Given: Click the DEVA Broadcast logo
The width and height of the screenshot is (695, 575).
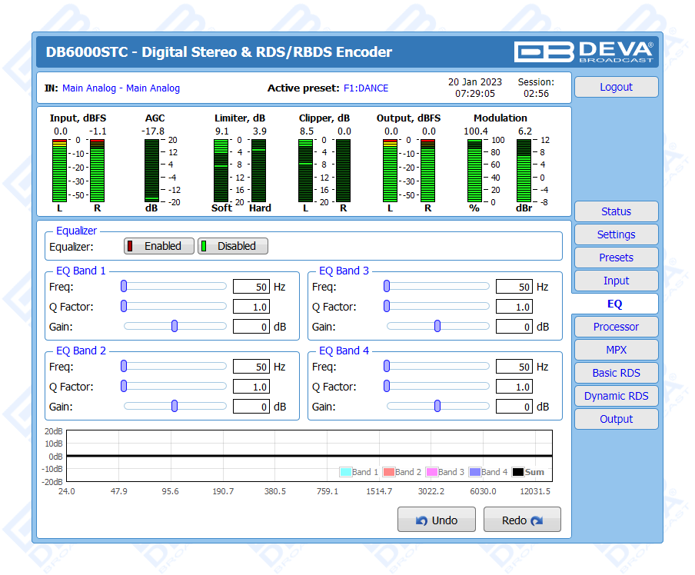Looking at the screenshot, I should point(584,52).
